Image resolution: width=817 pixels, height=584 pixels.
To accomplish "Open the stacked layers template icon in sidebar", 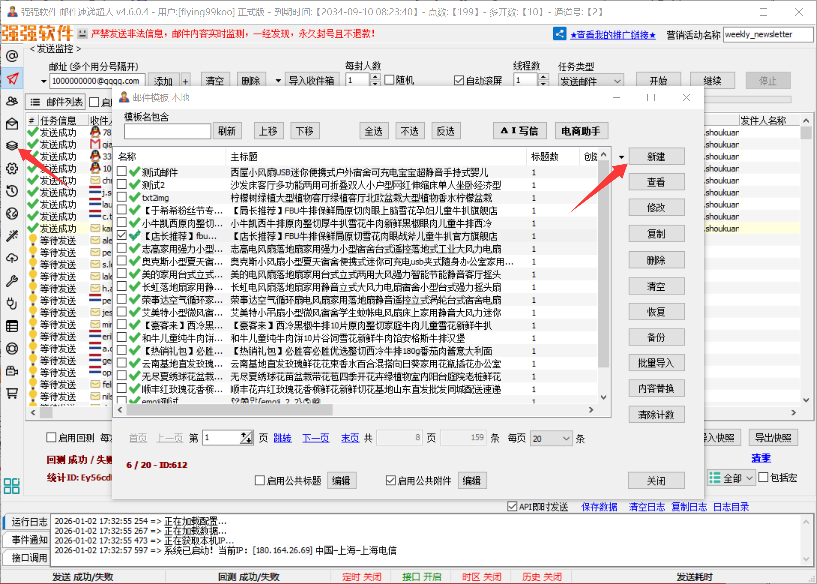I will (x=12, y=145).
